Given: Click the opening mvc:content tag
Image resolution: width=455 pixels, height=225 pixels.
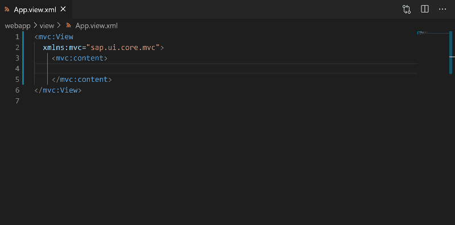Looking at the screenshot, I should (80, 58).
